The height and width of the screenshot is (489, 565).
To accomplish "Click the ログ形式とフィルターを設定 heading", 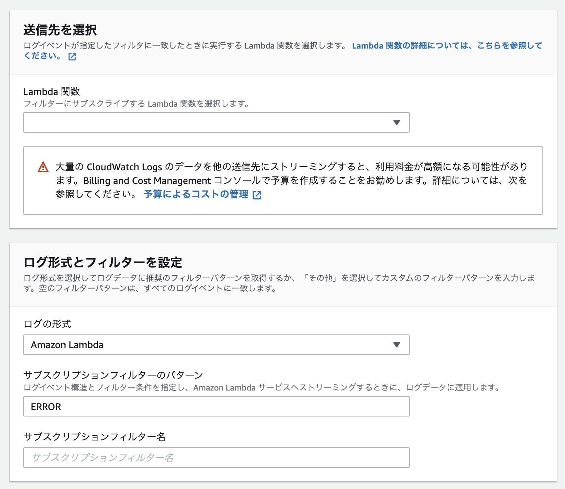I will pos(103,262).
